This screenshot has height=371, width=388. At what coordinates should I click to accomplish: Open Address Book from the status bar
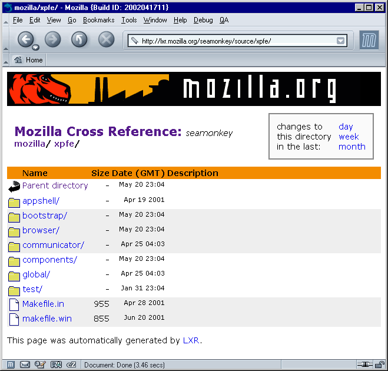pyautogui.click(x=56, y=365)
